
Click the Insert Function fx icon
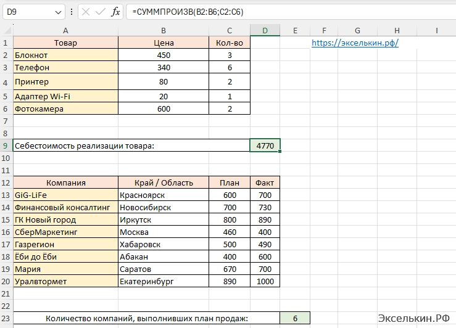(115, 12)
